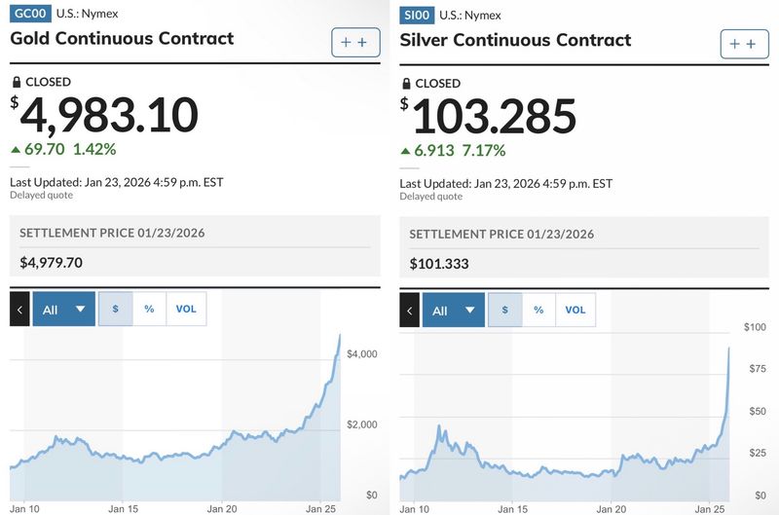Show volume on the gold chart

click(186, 310)
